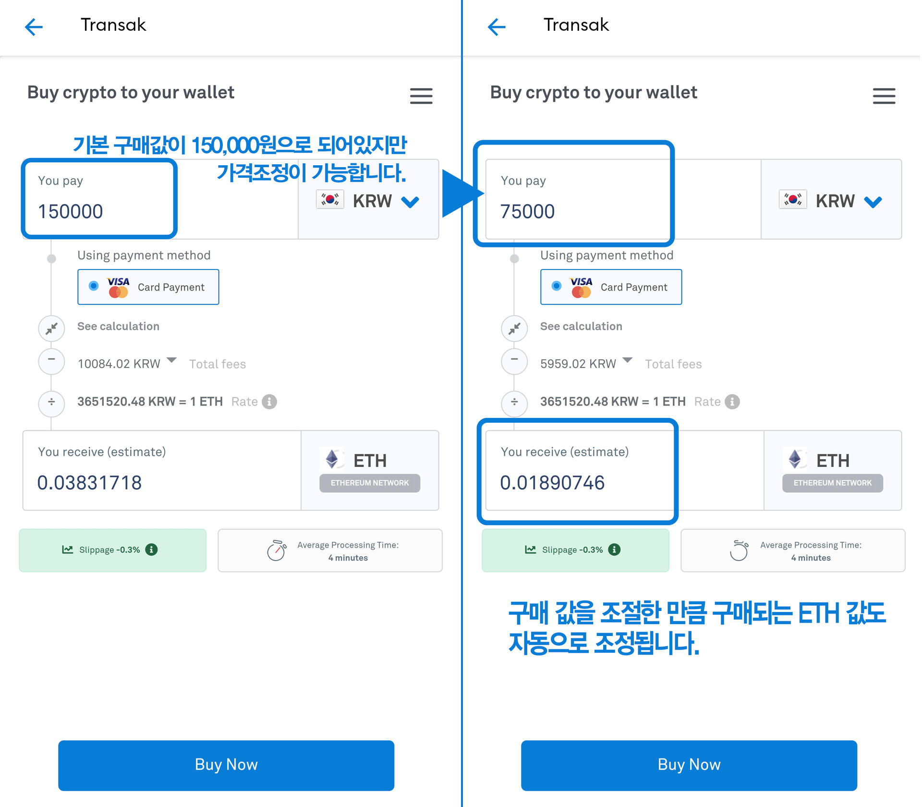Select the Card Payment radio button
Screen dimensions: 922x807
[x=94, y=287]
